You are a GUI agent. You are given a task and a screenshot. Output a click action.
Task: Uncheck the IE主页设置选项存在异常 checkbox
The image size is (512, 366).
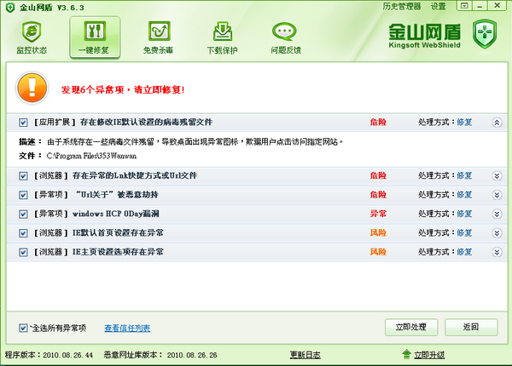(23, 252)
